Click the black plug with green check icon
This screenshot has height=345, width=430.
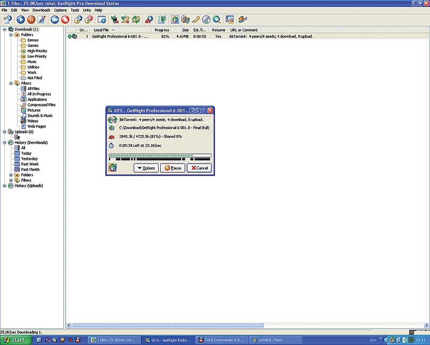pyautogui.click(x=114, y=19)
